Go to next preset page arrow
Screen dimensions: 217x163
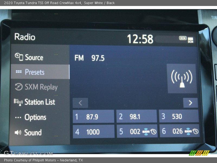click(190, 103)
